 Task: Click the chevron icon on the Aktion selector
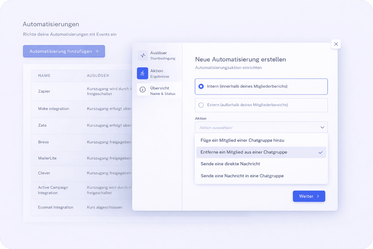(x=323, y=127)
